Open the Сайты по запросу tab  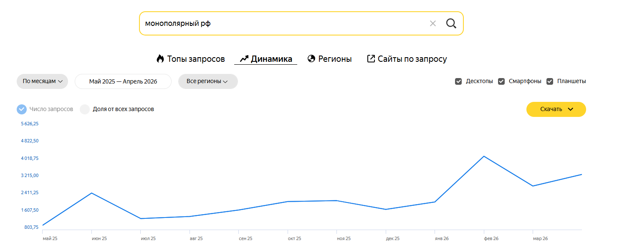pyautogui.click(x=407, y=59)
